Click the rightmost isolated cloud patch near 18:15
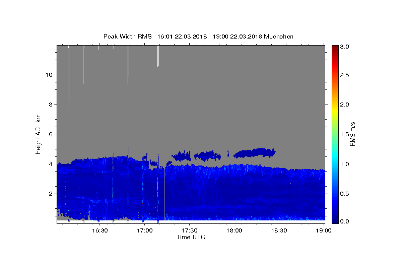This screenshot has width=402, height=268. [x=255, y=153]
